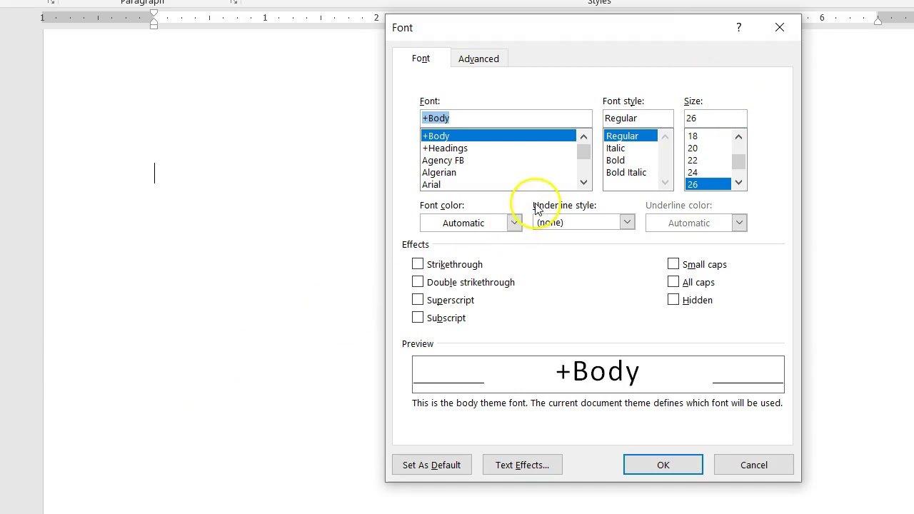Screen dimensions: 914x514
Task: Select Algerian font in list
Action: pyautogui.click(x=498, y=172)
